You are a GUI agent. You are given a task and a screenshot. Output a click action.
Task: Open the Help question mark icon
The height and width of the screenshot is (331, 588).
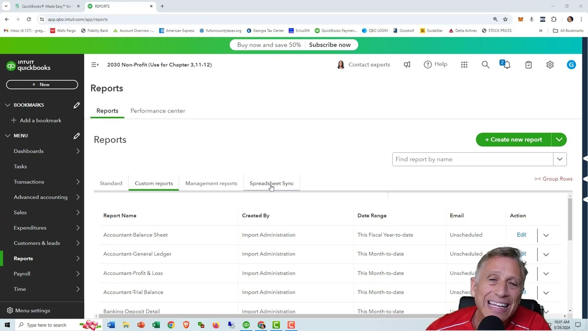coord(428,64)
